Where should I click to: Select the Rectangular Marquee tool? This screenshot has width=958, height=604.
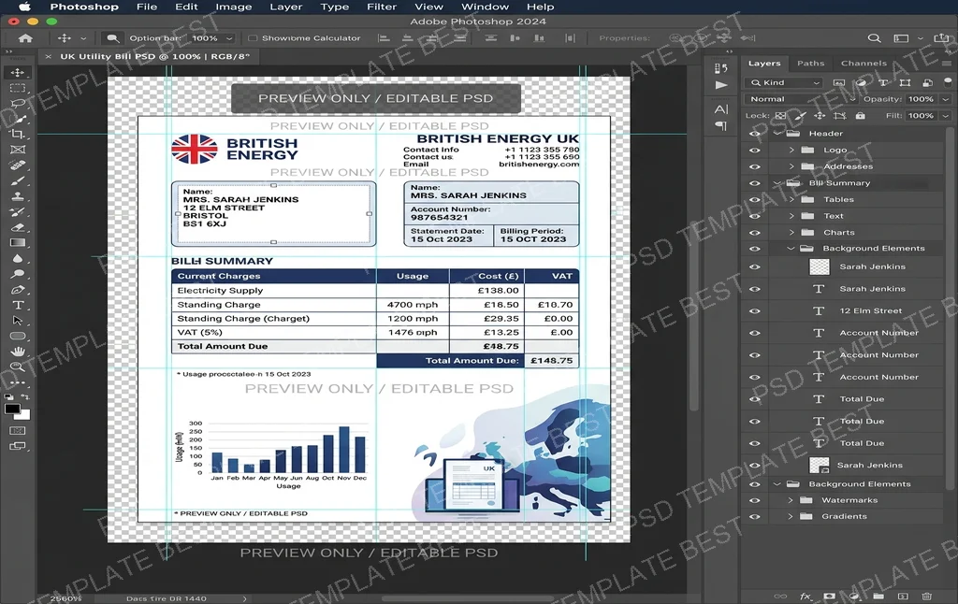18,88
